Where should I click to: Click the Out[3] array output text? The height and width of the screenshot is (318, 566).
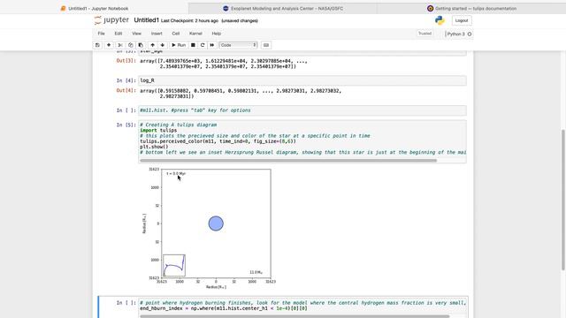[x=224, y=64]
